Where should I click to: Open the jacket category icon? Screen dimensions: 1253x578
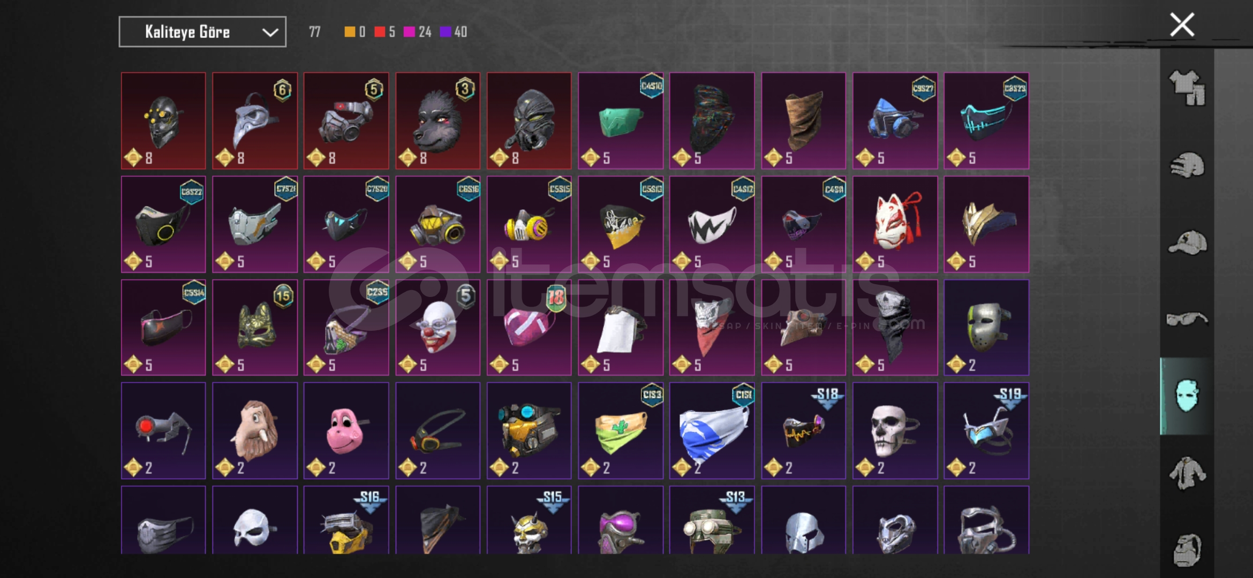1187,473
